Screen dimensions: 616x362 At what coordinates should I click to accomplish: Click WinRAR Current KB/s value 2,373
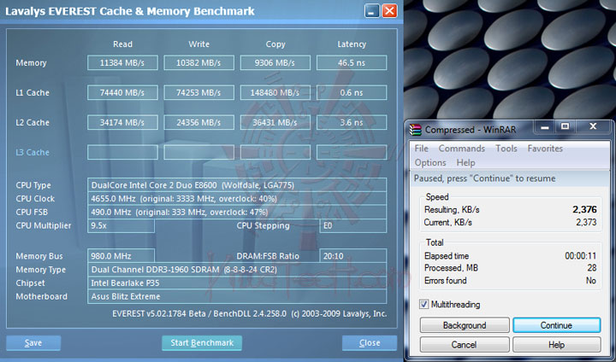tap(586, 222)
